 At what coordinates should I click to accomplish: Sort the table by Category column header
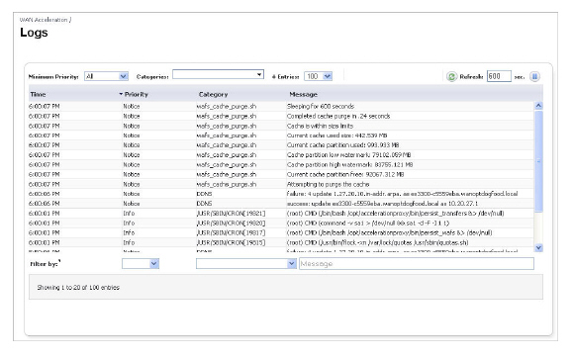click(213, 94)
